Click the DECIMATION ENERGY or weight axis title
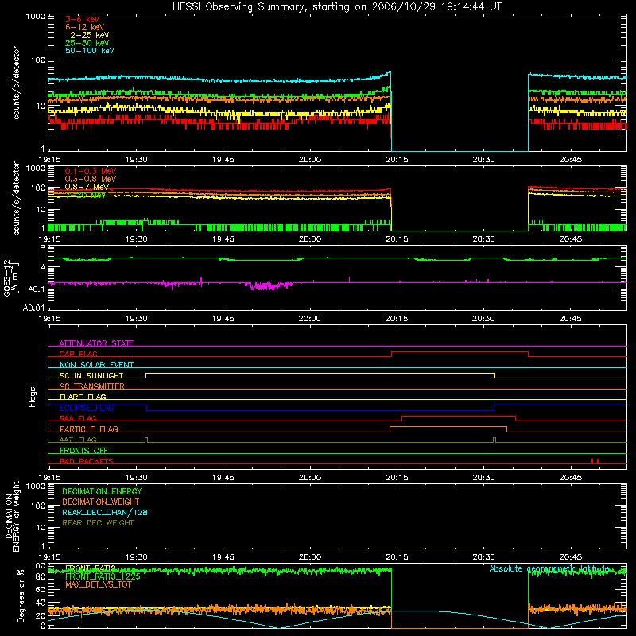636x636 pixels. point(12,516)
